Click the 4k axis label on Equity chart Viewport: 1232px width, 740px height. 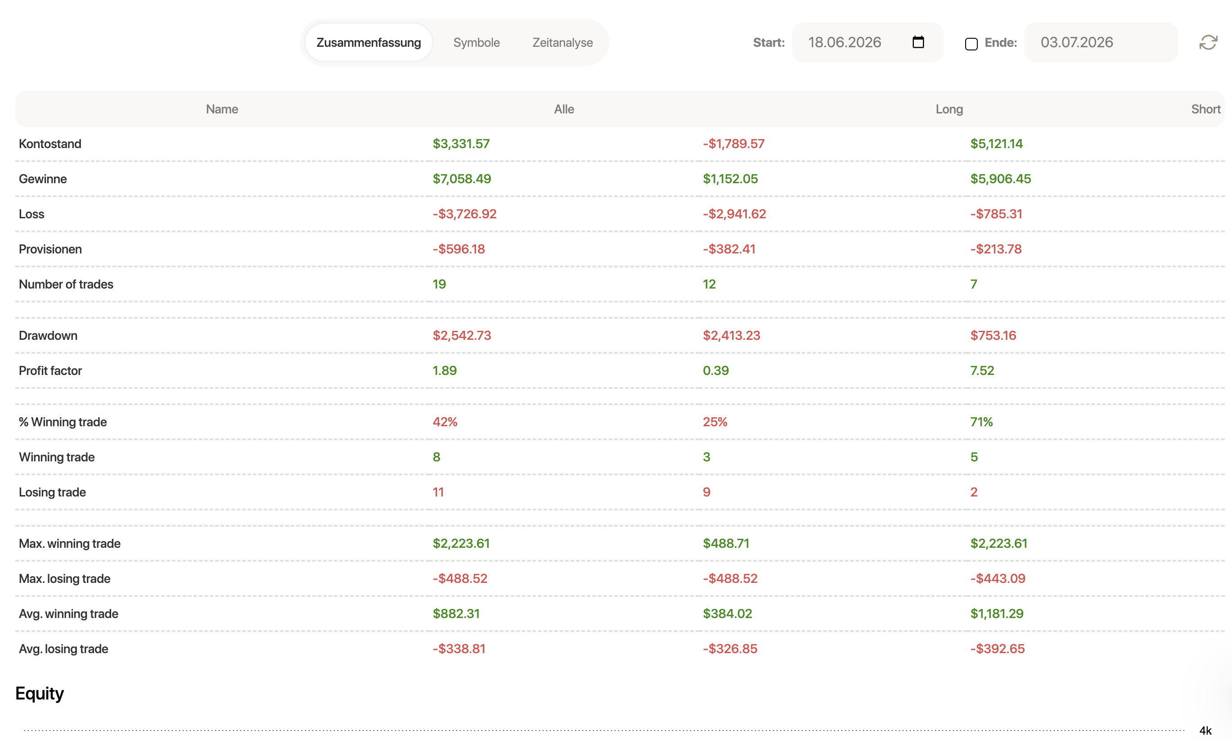pos(1205,731)
